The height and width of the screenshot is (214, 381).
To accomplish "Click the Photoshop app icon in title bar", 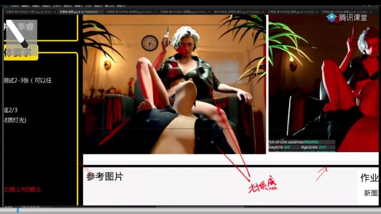I will [x=5, y=6].
